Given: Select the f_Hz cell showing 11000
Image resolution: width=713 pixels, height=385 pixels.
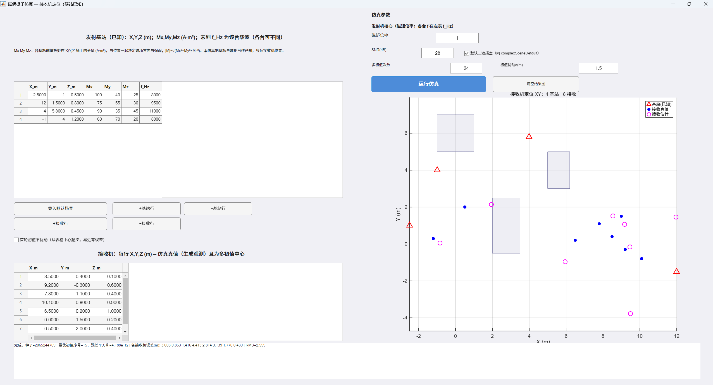Looking at the screenshot, I should click(151, 111).
